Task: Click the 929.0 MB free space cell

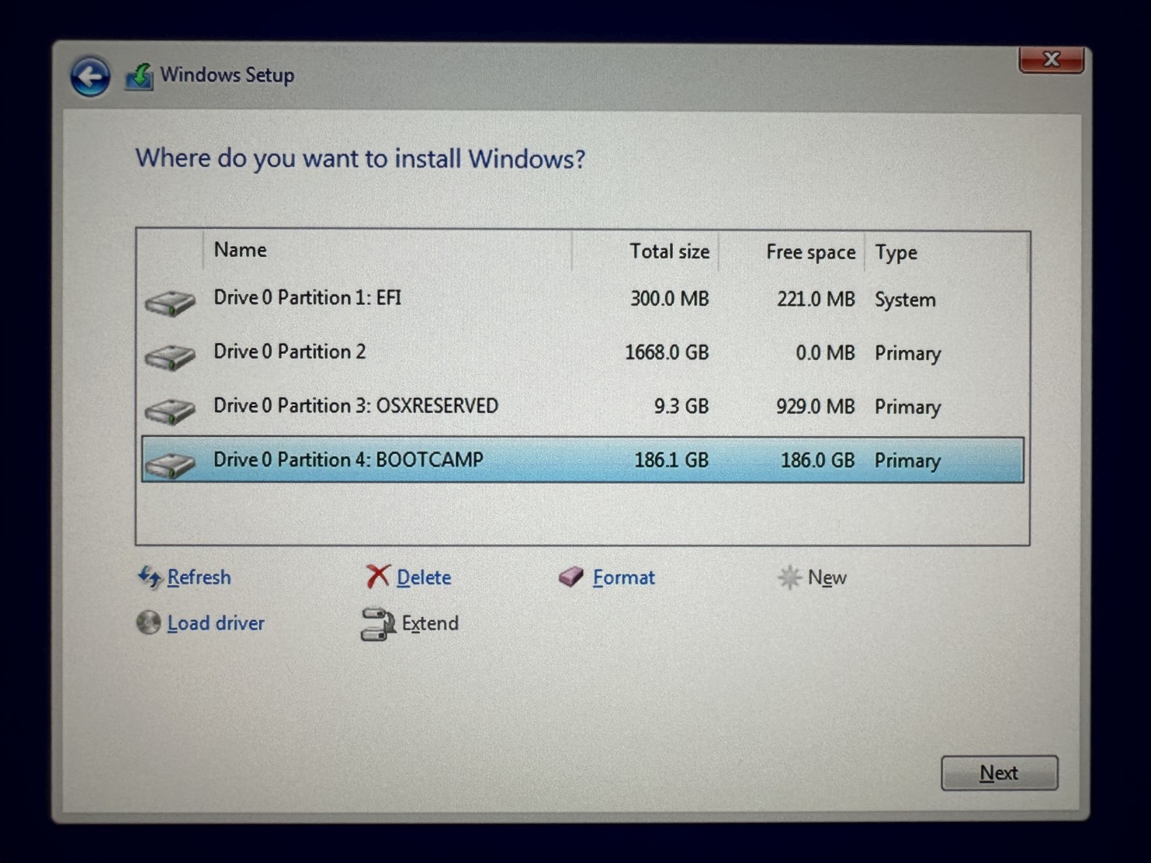Action: point(815,407)
